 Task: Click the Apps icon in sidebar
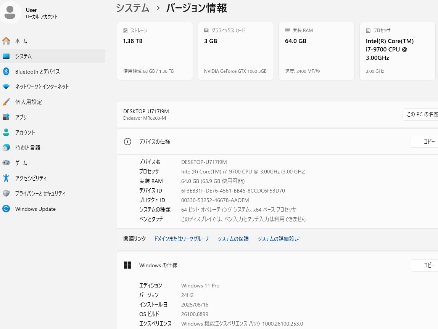(6, 117)
